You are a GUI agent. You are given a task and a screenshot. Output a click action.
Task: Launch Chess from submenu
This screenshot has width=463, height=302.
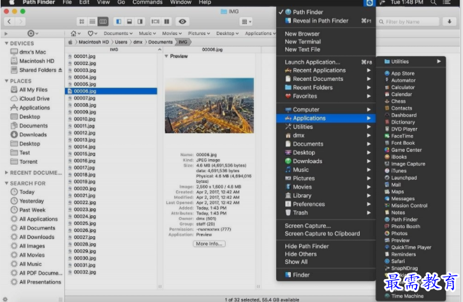pos(411,101)
